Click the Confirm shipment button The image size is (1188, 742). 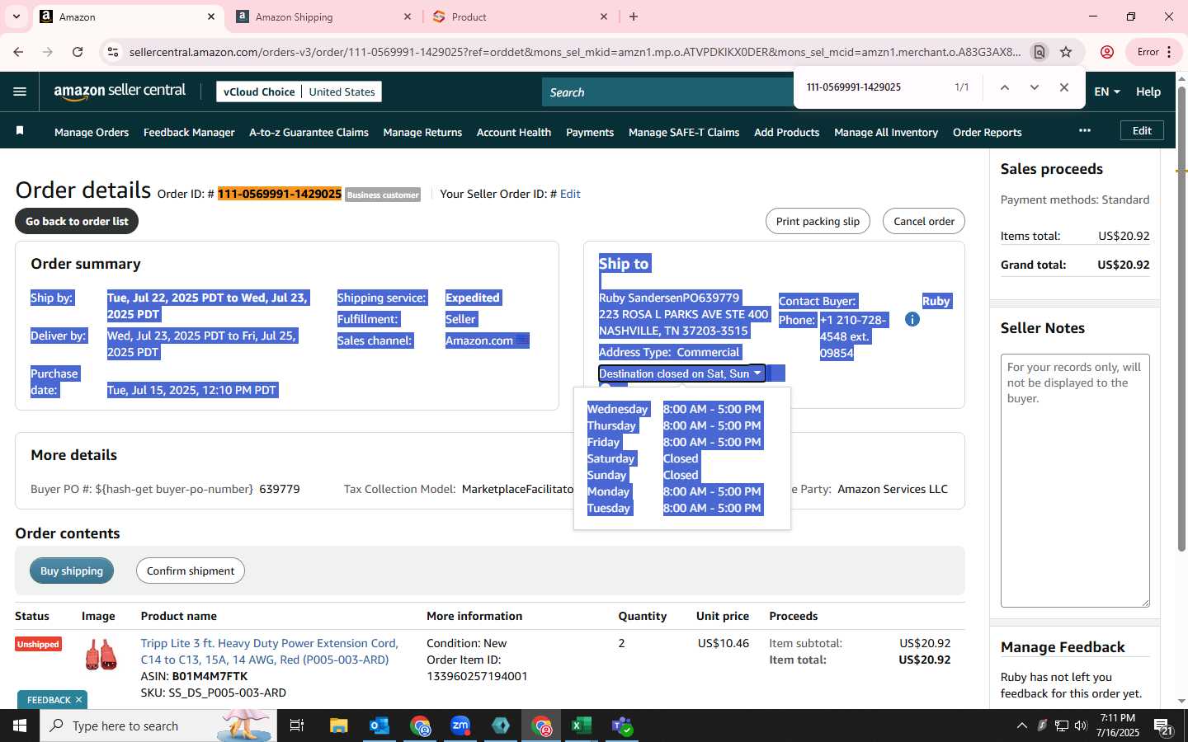coord(191,571)
